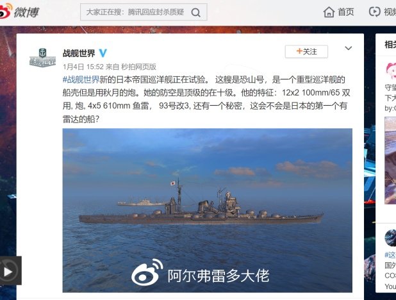Click the Weibo logo icon
The height and width of the screenshot is (300, 396).
pos(6,11)
